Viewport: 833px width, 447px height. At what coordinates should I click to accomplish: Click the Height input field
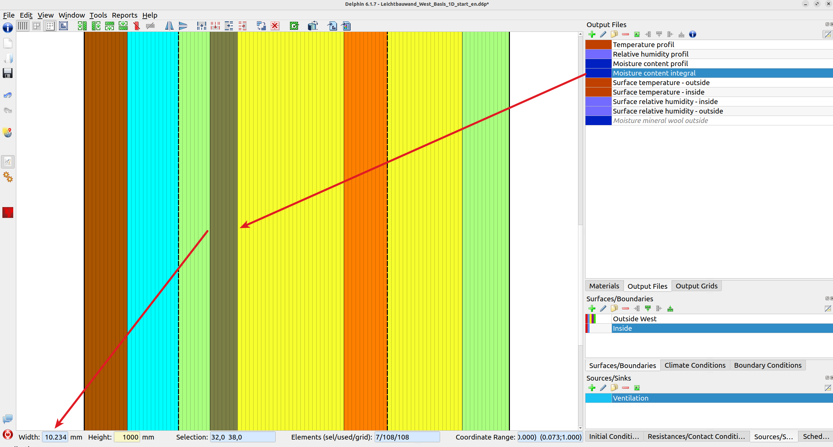(127, 437)
